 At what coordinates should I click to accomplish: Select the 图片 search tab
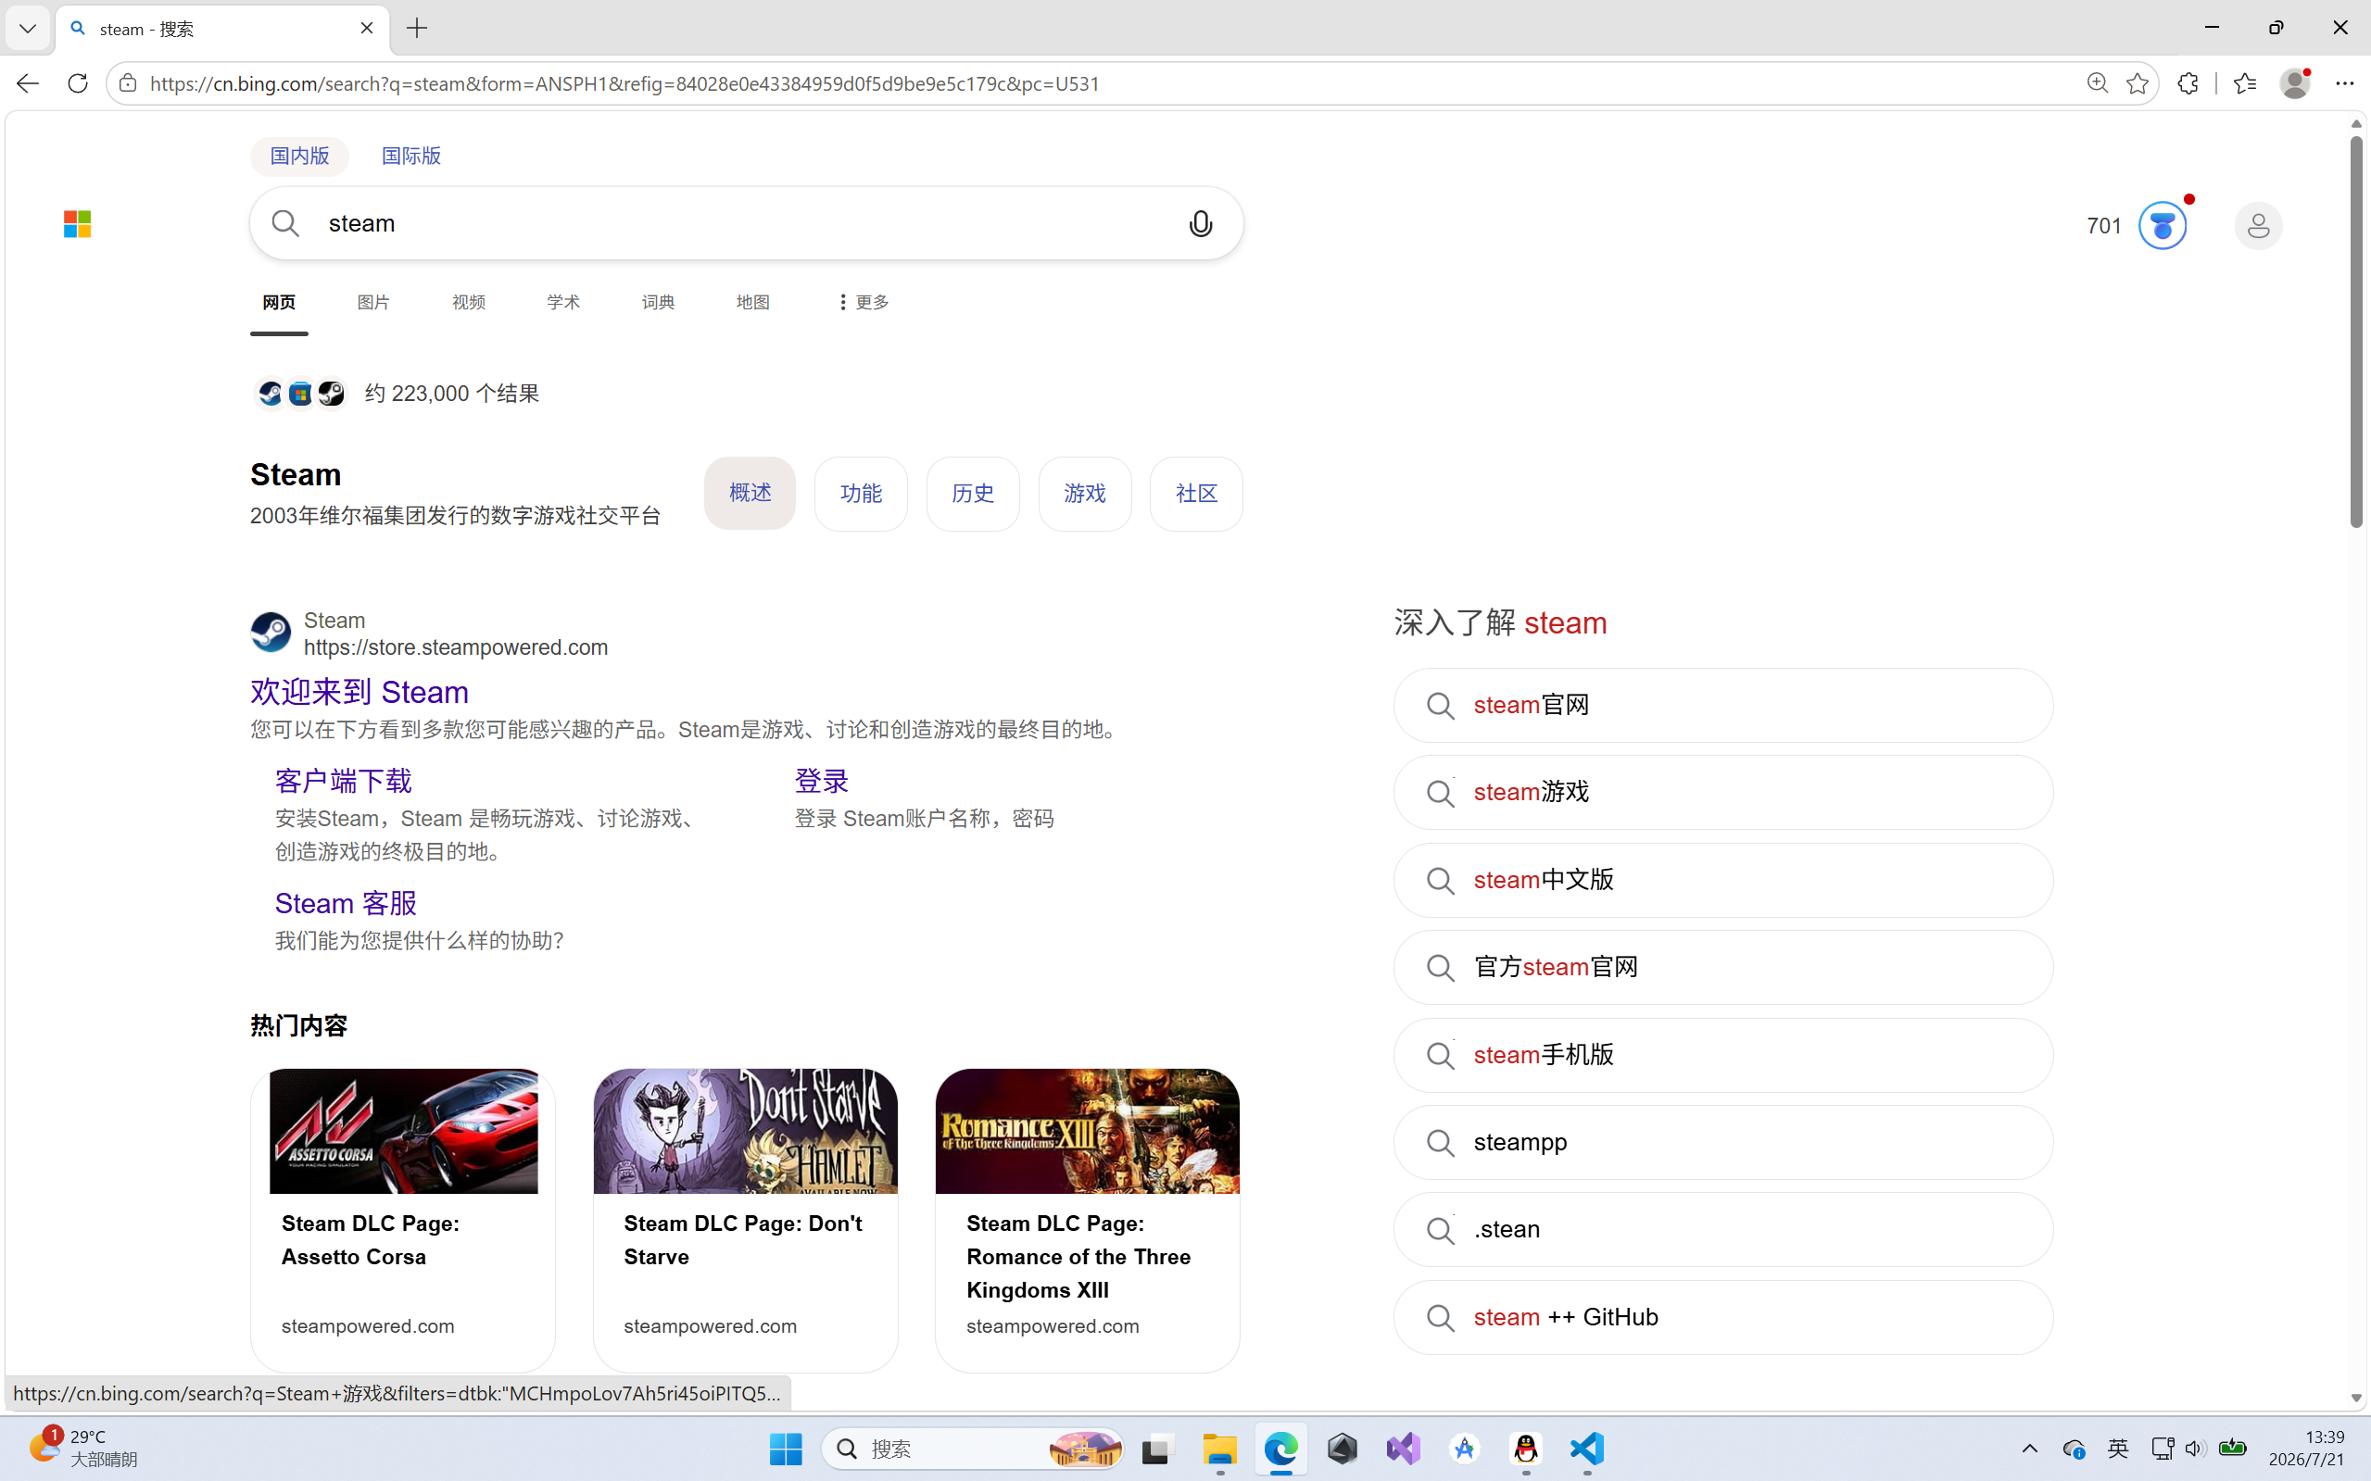point(373,302)
